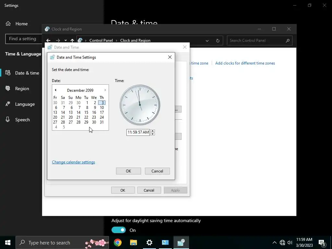The height and width of the screenshot is (249, 332).
Task: Switch to Settings app in taskbar
Action: [149, 243]
